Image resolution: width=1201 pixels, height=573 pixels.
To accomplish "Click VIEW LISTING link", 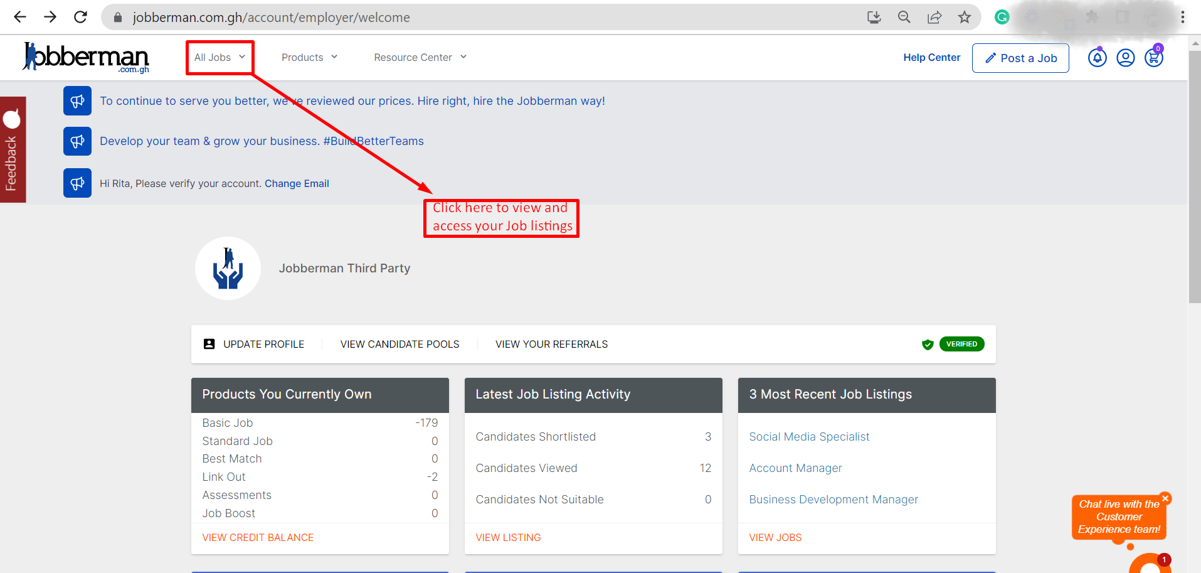I will pyautogui.click(x=508, y=537).
